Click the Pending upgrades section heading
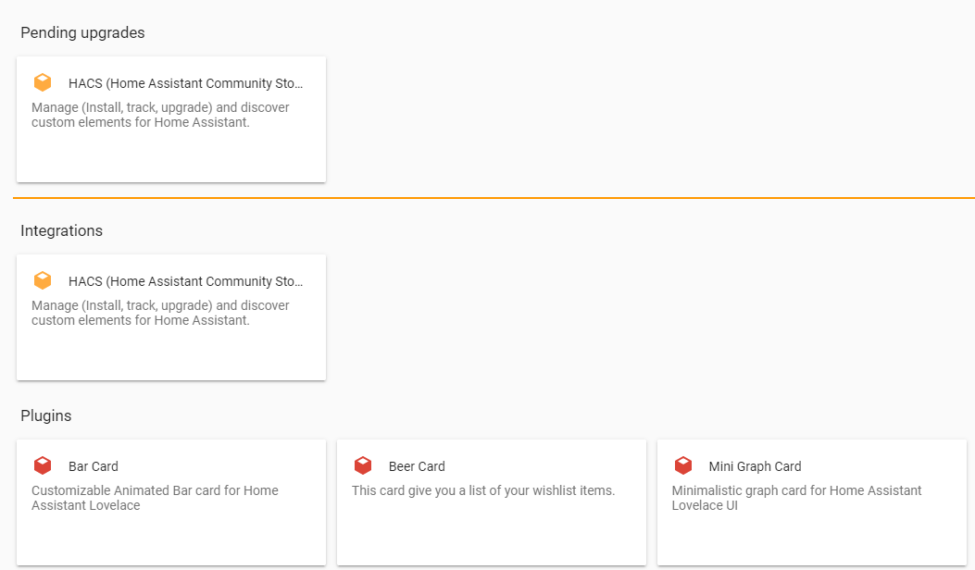Screen dimensions: 975x570 82,33
